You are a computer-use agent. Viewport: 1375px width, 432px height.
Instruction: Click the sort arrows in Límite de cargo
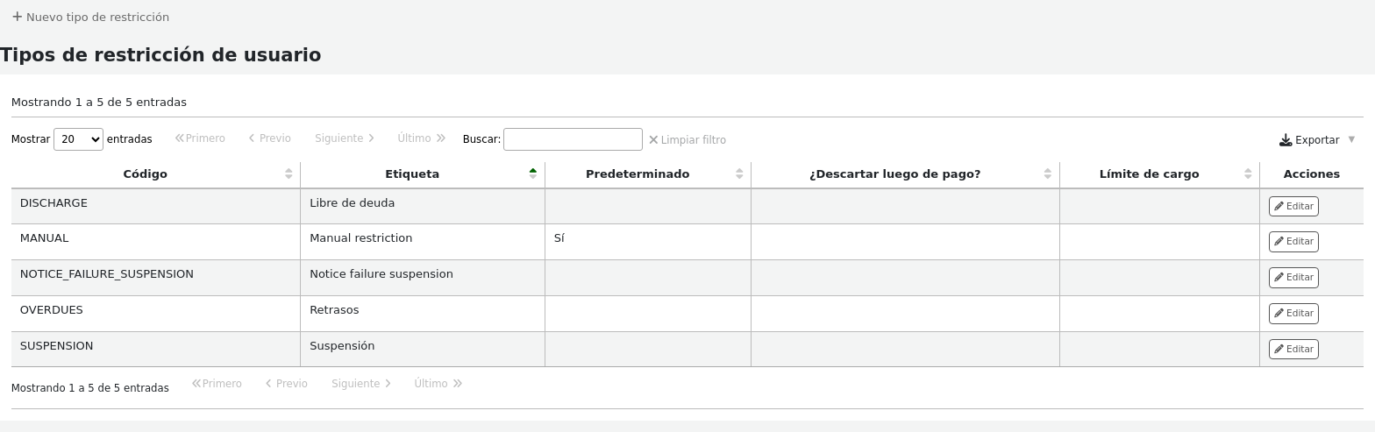tap(1248, 174)
